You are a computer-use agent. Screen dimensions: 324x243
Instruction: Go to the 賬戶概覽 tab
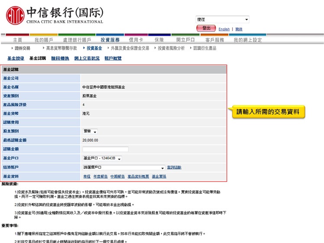click(x=113, y=58)
